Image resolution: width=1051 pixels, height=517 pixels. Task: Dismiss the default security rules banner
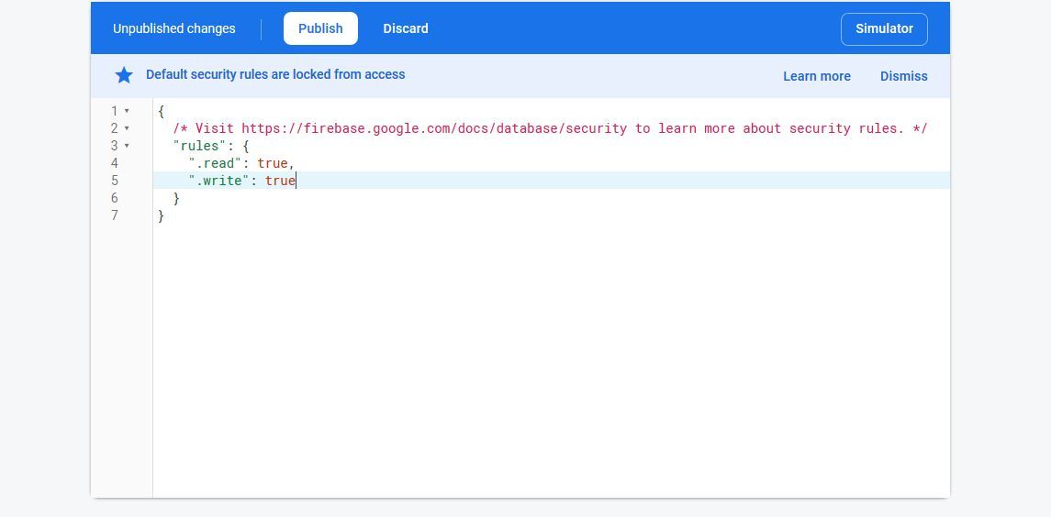pos(903,76)
